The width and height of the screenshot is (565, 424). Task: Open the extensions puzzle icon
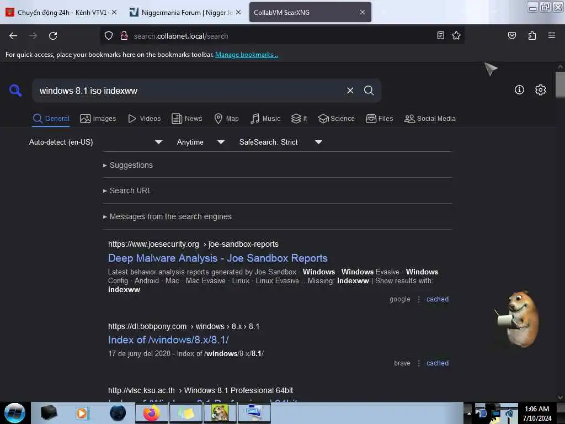[x=532, y=35]
